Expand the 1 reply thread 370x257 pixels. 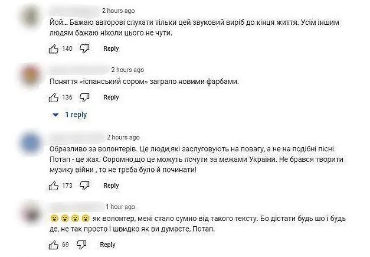click(x=56, y=115)
